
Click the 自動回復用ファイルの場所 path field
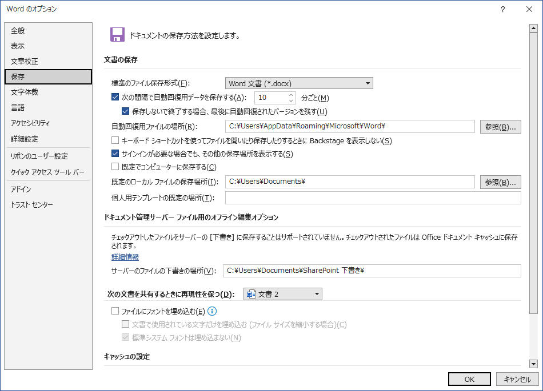(x=350, y=126)
